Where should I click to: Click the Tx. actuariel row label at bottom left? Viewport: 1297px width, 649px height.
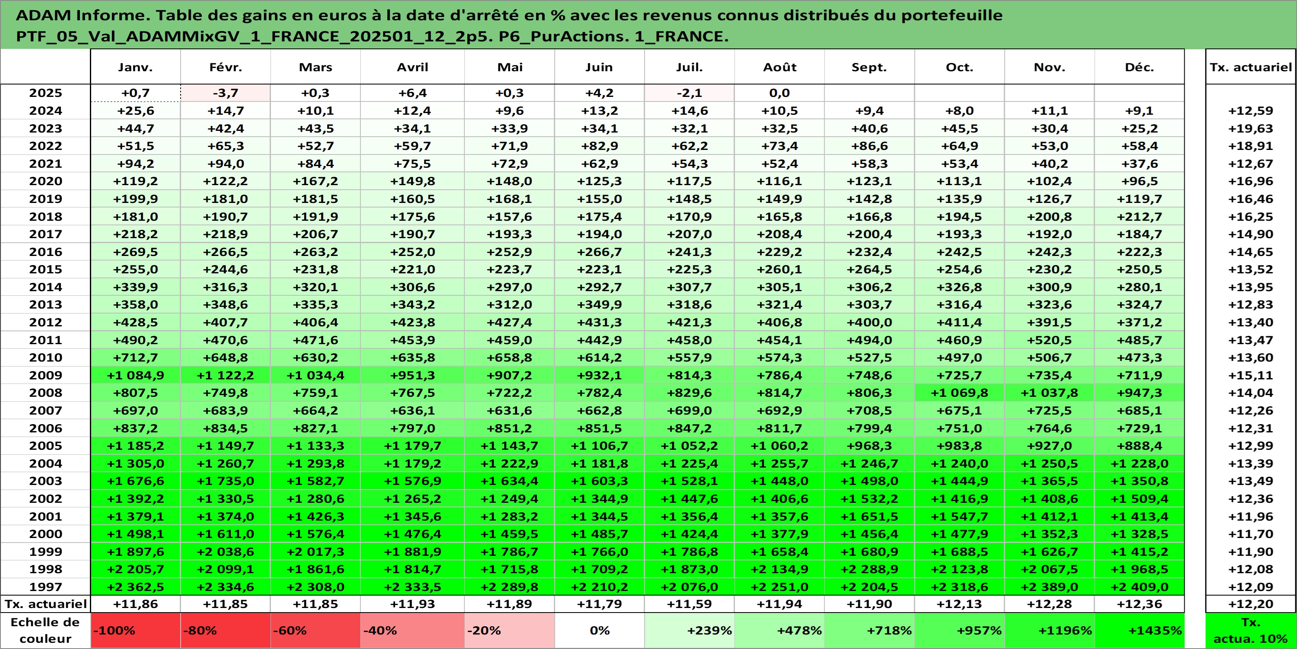coord(45,604)
